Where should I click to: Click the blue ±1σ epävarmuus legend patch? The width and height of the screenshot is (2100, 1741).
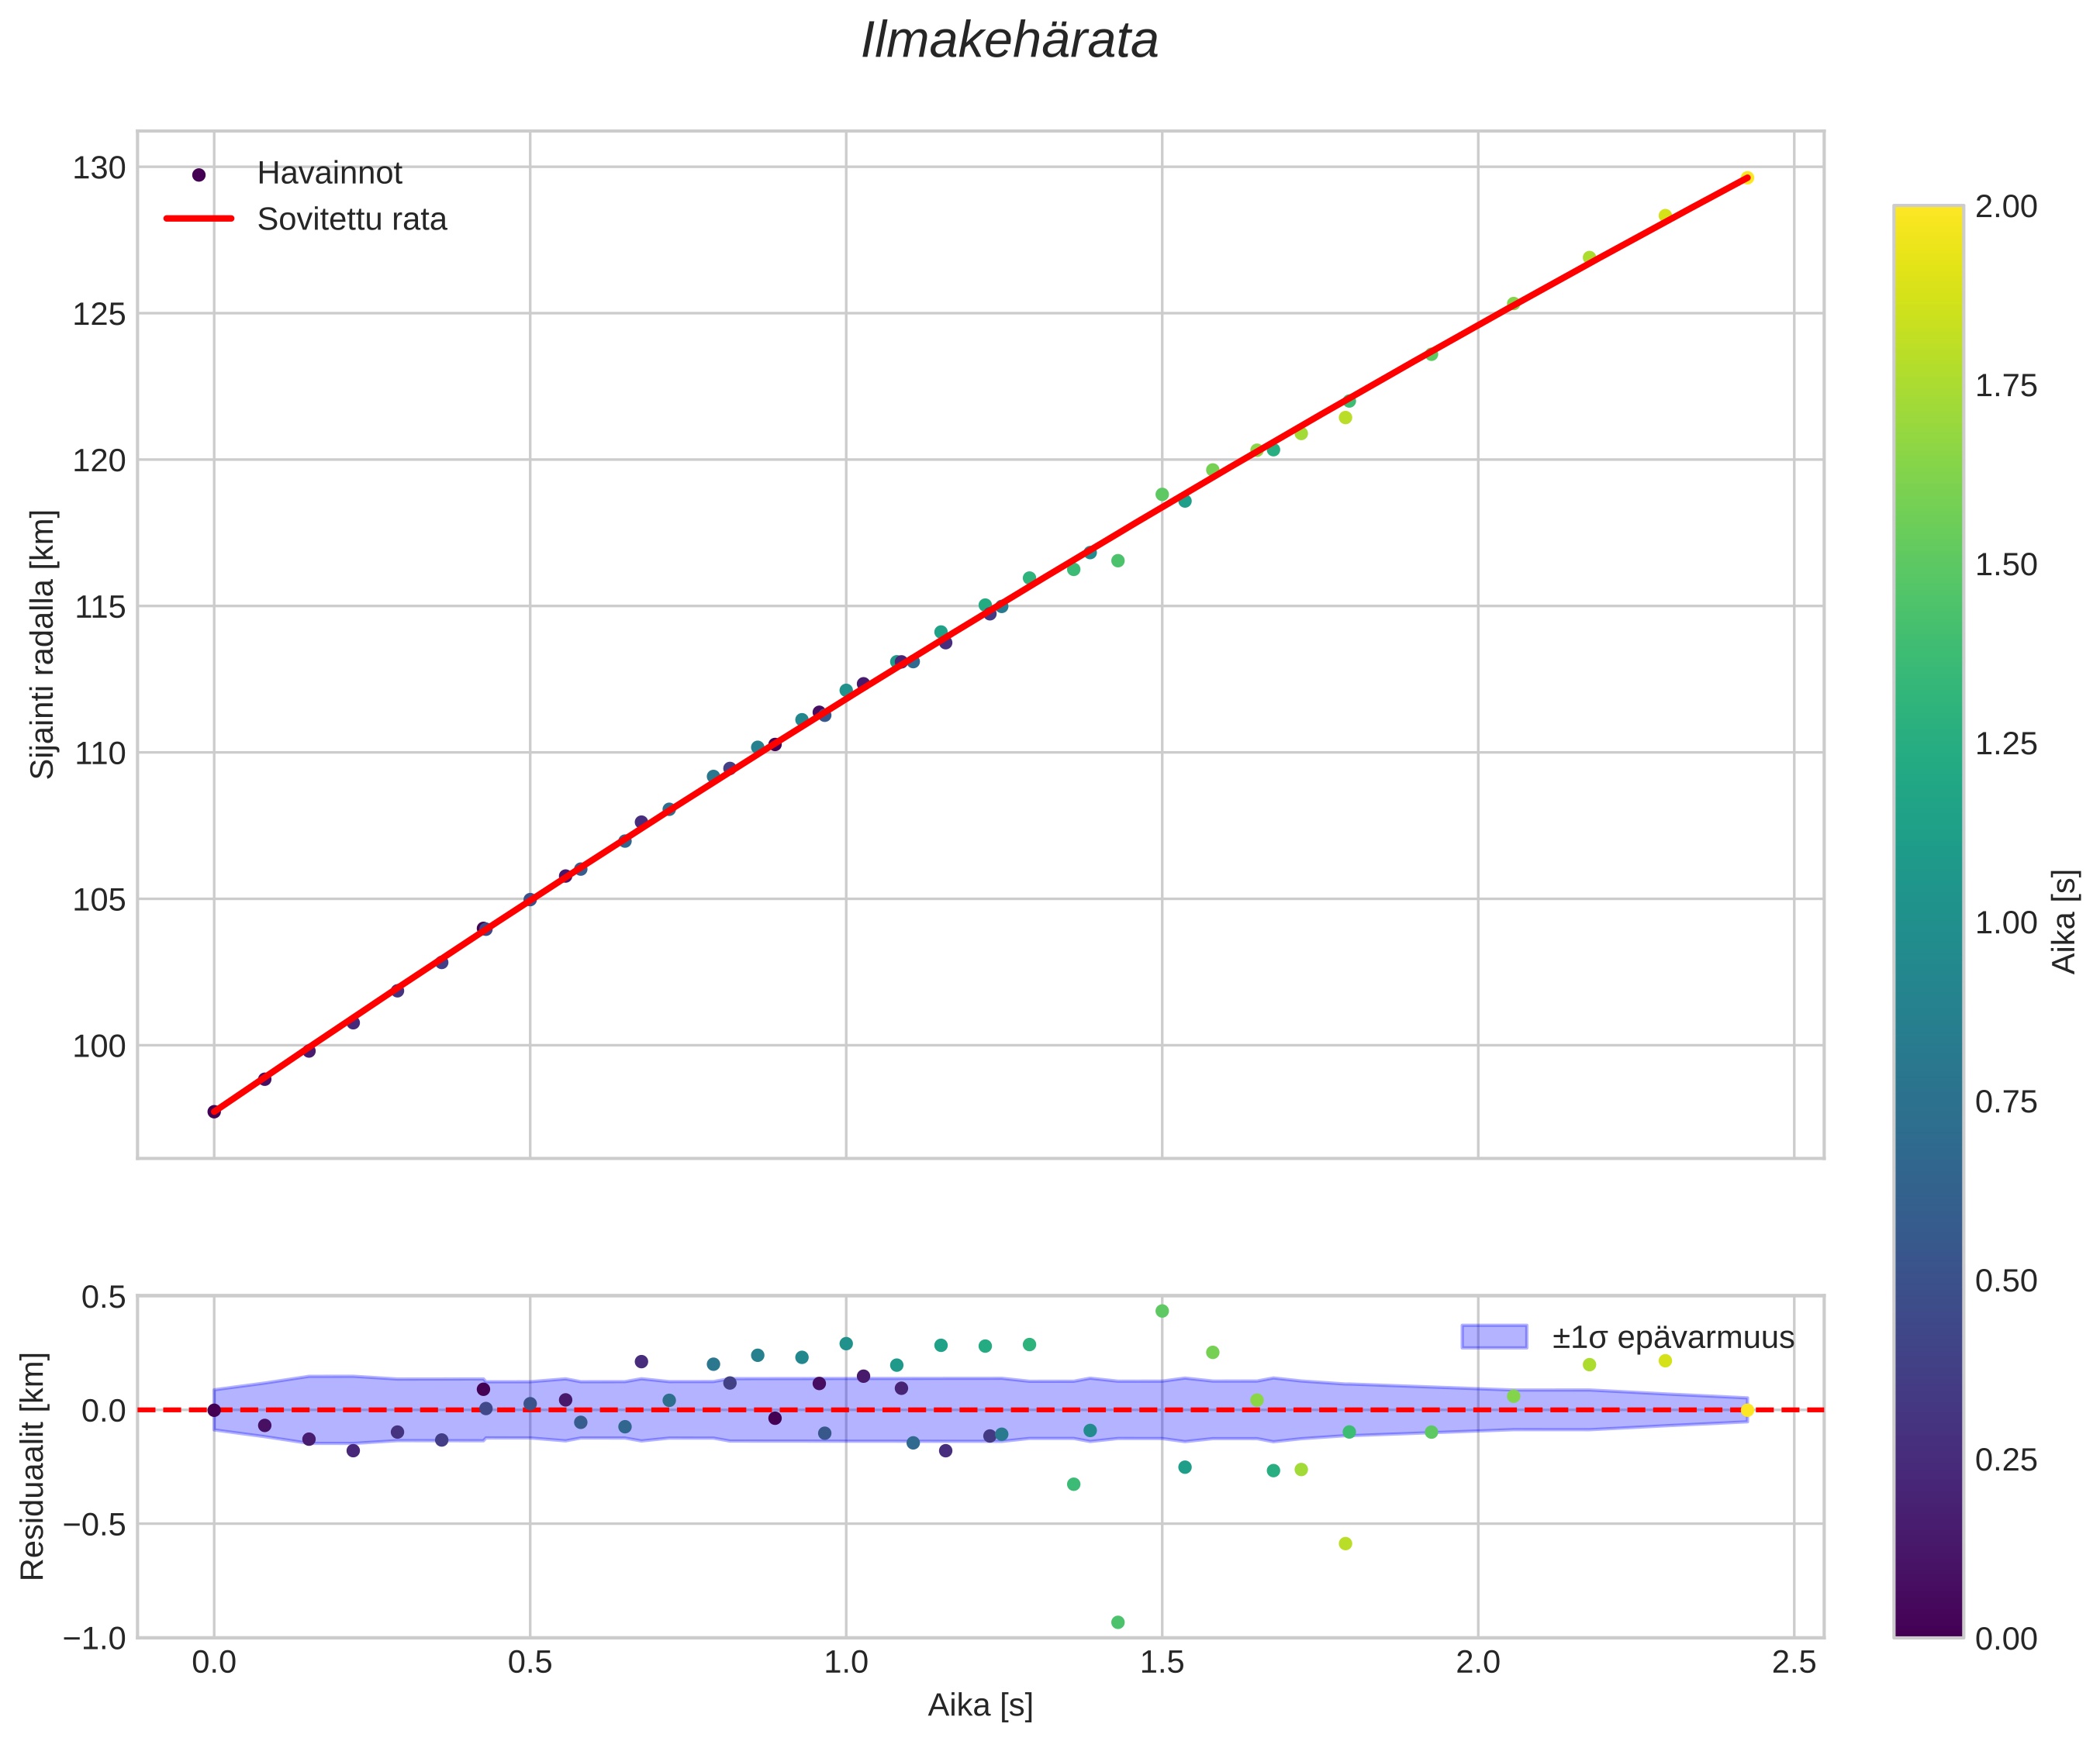click(x=1494, y=1336)
